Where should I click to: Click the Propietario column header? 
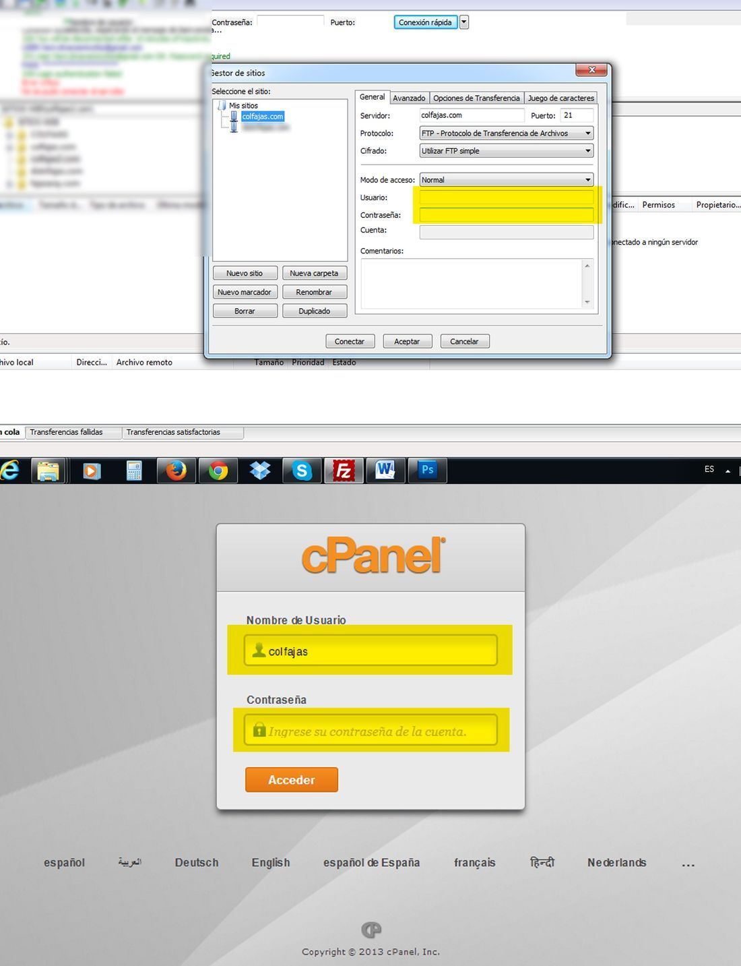click(717, 205)
